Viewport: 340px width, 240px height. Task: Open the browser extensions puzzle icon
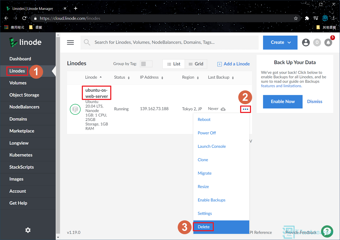(307, 18)
